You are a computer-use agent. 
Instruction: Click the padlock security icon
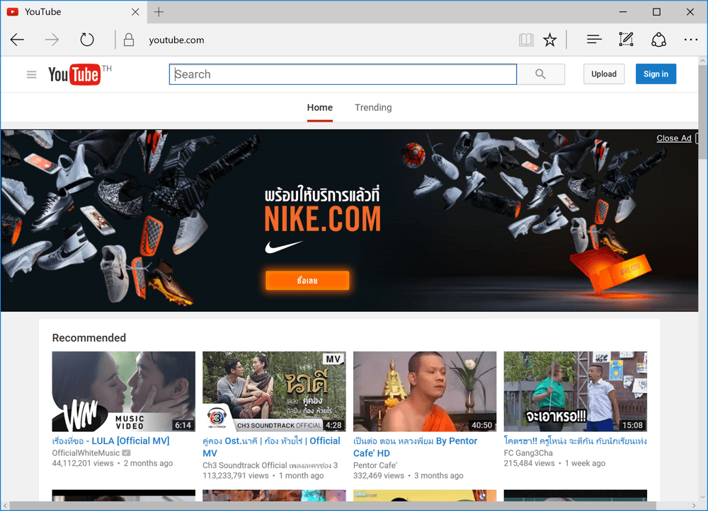coord(129,40)
